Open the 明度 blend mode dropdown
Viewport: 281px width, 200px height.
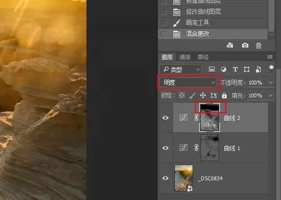pyautogui.click(x=188, y=82)
